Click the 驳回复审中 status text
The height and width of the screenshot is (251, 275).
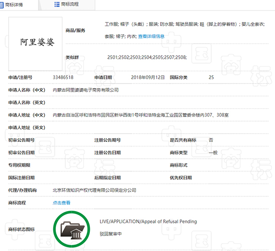(x=110, y=234)
